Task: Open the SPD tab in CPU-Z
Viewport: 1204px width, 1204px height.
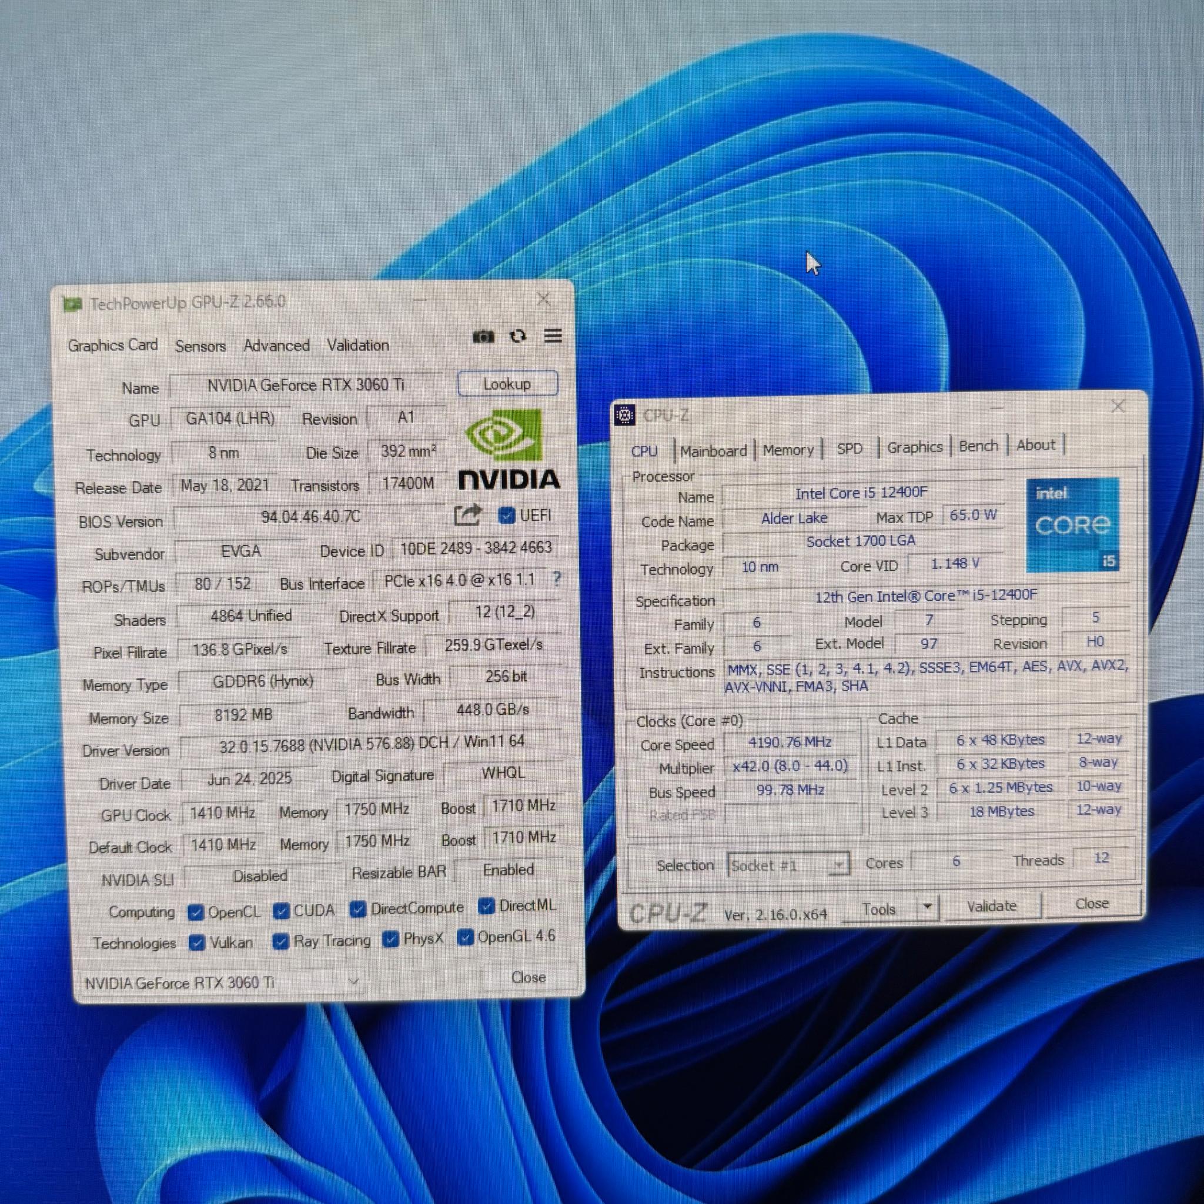Action: click(849, 448)
